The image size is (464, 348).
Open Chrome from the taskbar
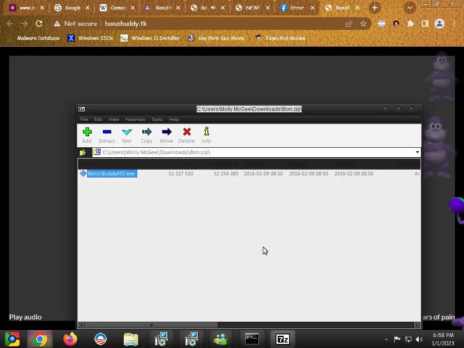pyautogui.click(x=40, y=339)
